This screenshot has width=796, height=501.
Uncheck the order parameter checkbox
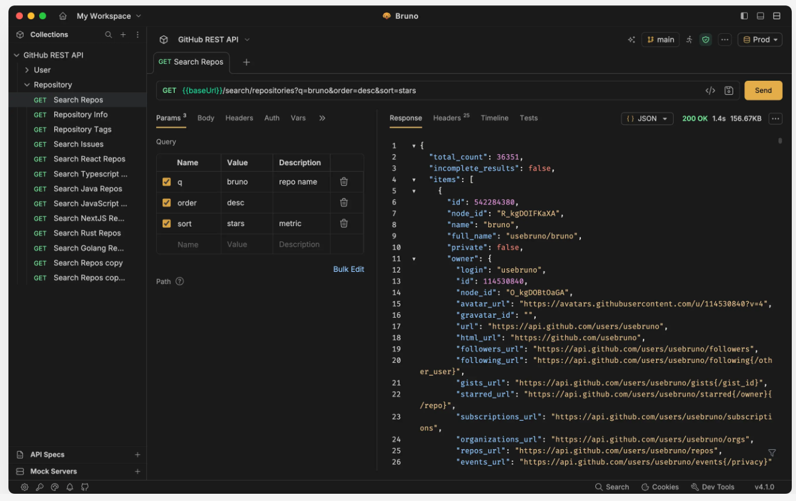[x=167, y=203]
